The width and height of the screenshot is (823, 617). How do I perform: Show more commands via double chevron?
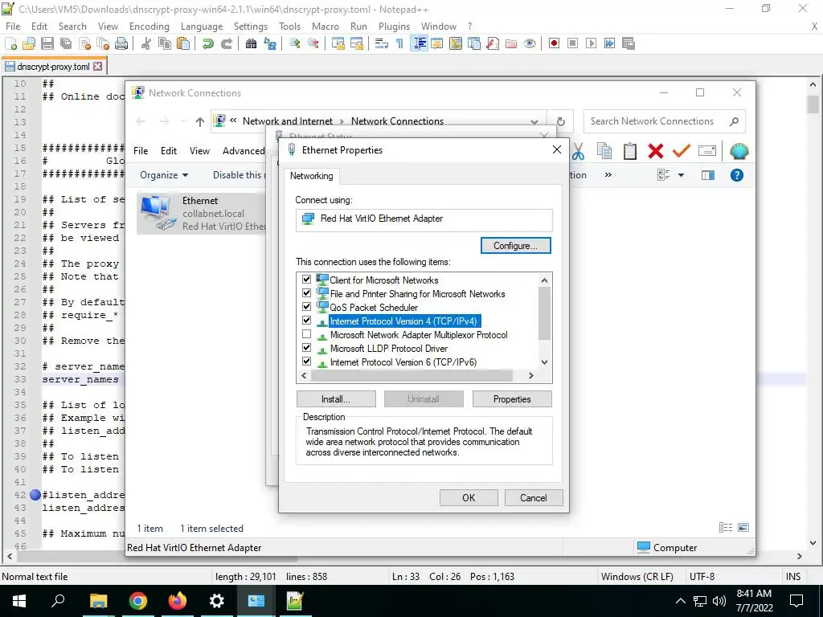coord(608,174)
